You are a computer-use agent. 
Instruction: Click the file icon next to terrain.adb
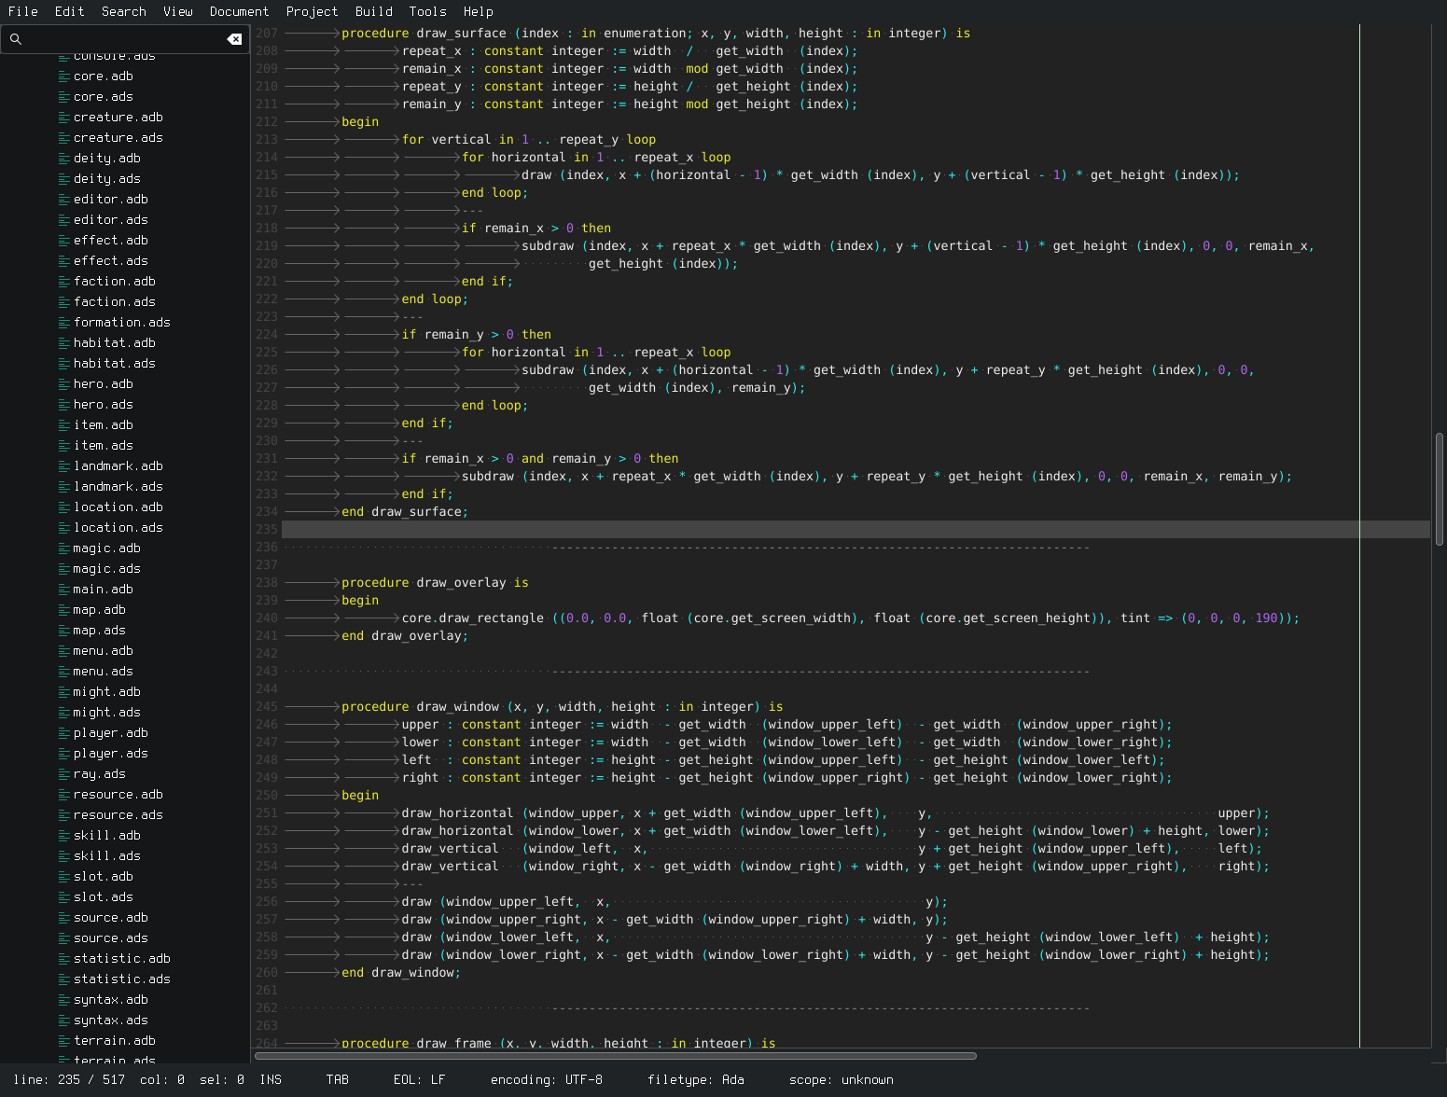point(64,1041)
